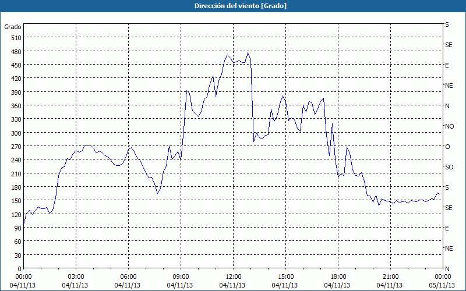Click the 150 value on the left axis

(x=16, y=201)
